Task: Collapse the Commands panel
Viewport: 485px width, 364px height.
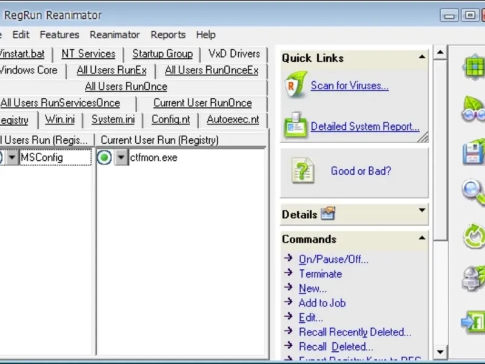Action: [x=422, y=238]
